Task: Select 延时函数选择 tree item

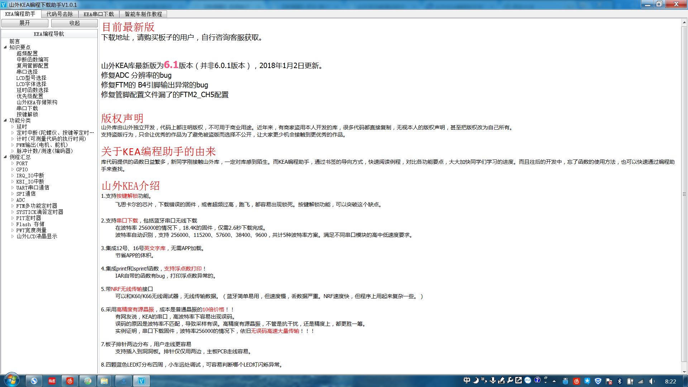Action: [x=33, y=90]
